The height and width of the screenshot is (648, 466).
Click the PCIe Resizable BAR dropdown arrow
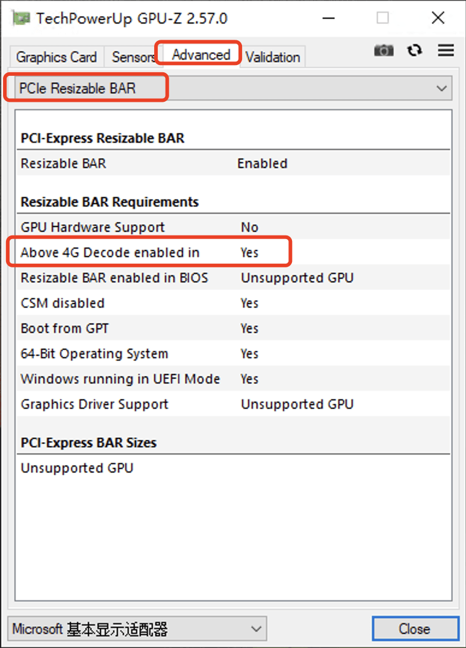tap(442, 89)
